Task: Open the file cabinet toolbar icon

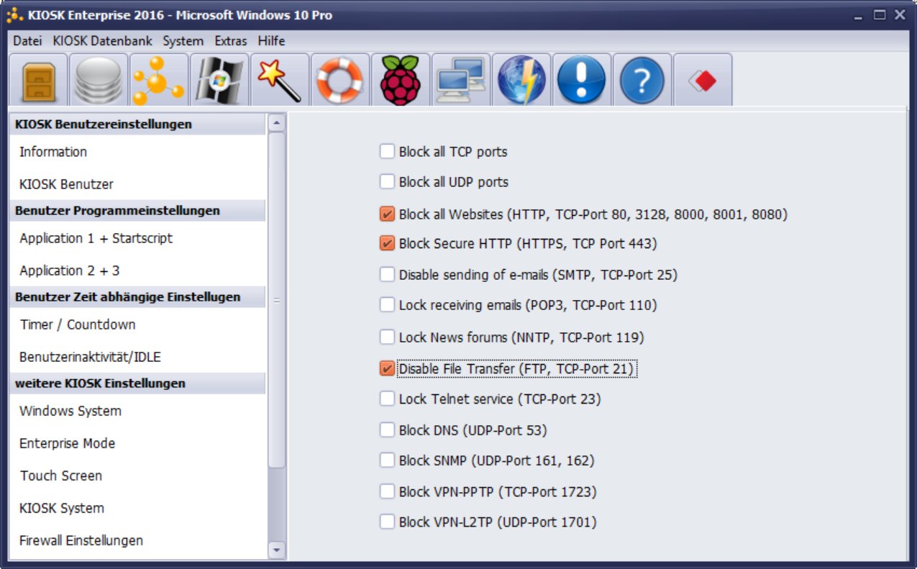Action: point(38,80)
